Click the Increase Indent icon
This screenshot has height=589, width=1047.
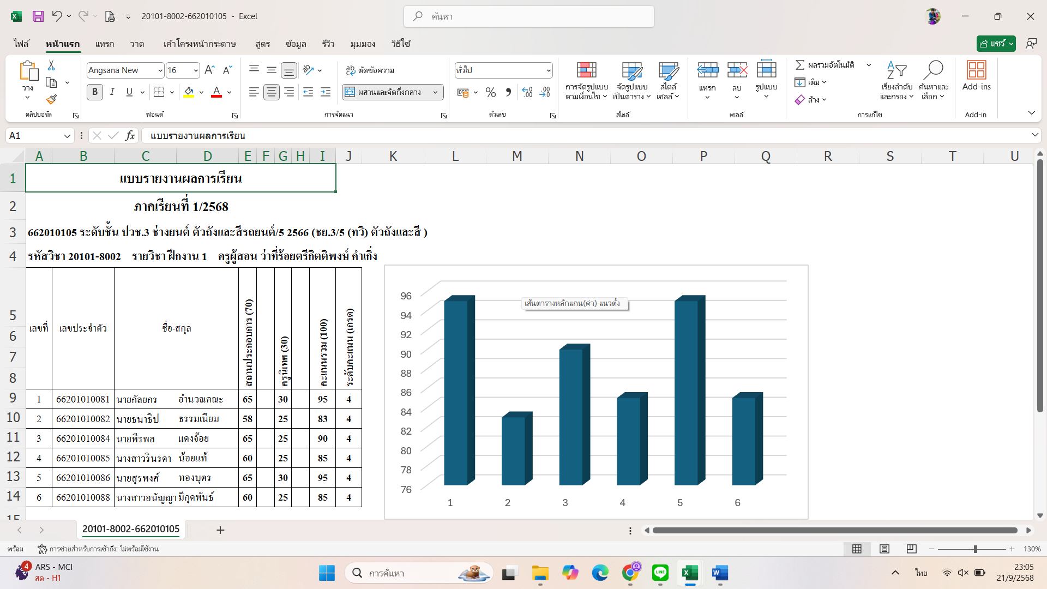(x=326, y=92)
